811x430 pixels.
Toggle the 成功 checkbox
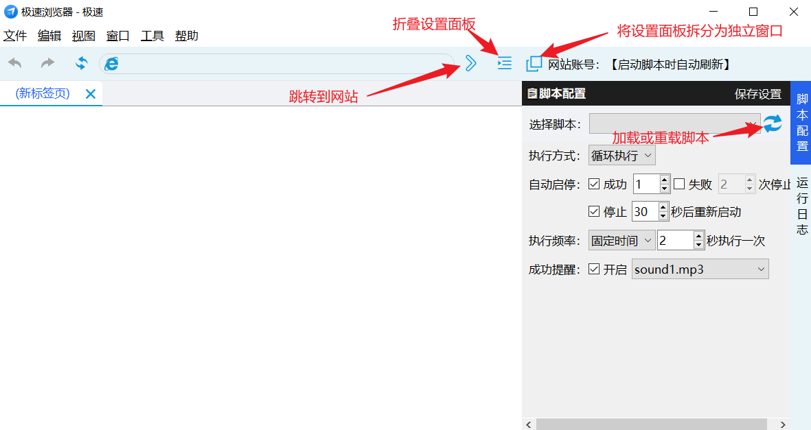(595, 184)
